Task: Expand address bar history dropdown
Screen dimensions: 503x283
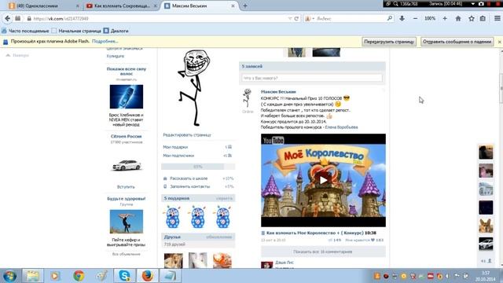Action: click(x=290, y=19)
